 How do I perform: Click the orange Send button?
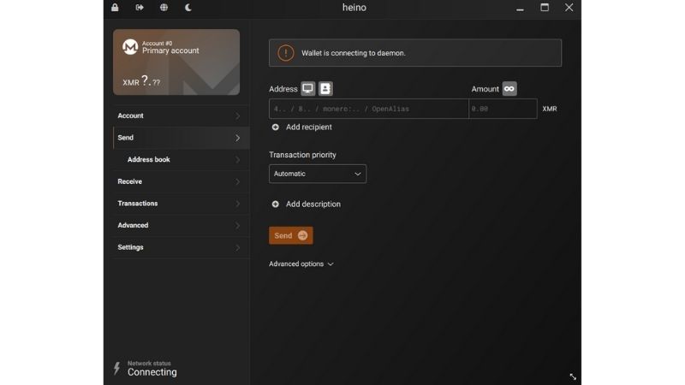(x=290, y=235)
